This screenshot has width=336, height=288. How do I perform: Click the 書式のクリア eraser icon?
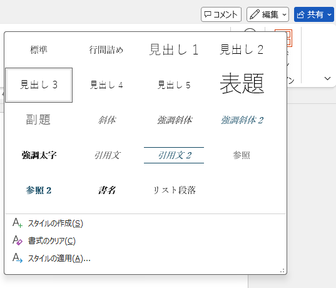pyautogui.click(x=18, y=240)
